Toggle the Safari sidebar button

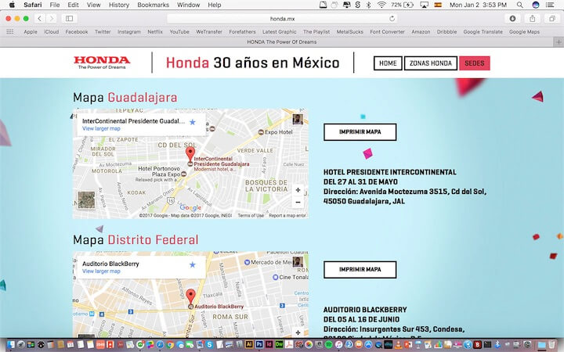click(x=69, y=18)
